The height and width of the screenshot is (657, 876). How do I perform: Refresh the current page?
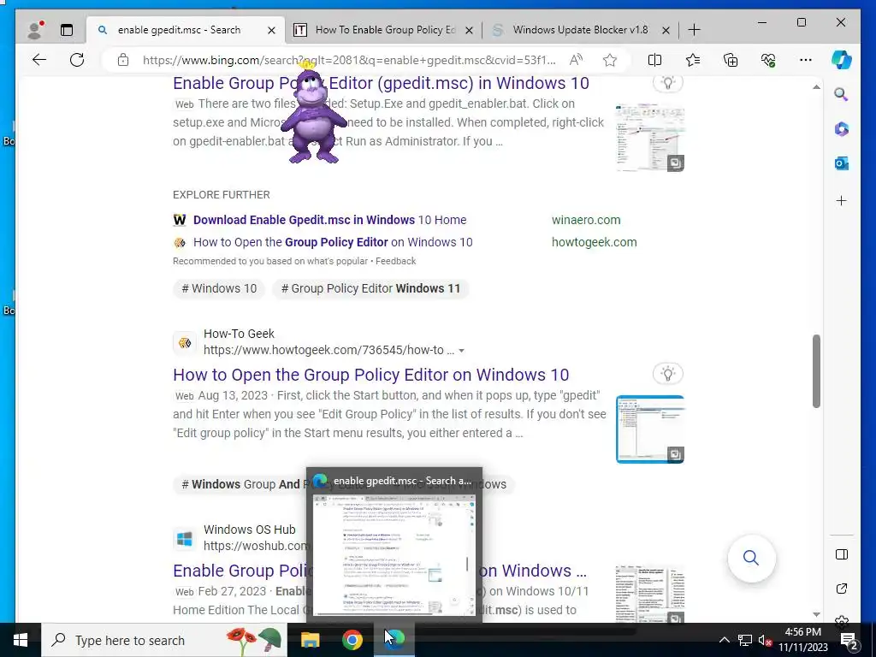point(77,60)
